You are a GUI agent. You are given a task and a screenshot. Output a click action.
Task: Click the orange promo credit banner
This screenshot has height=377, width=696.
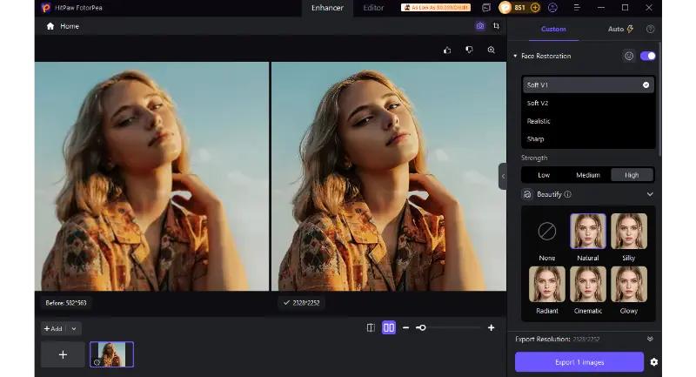436,8
